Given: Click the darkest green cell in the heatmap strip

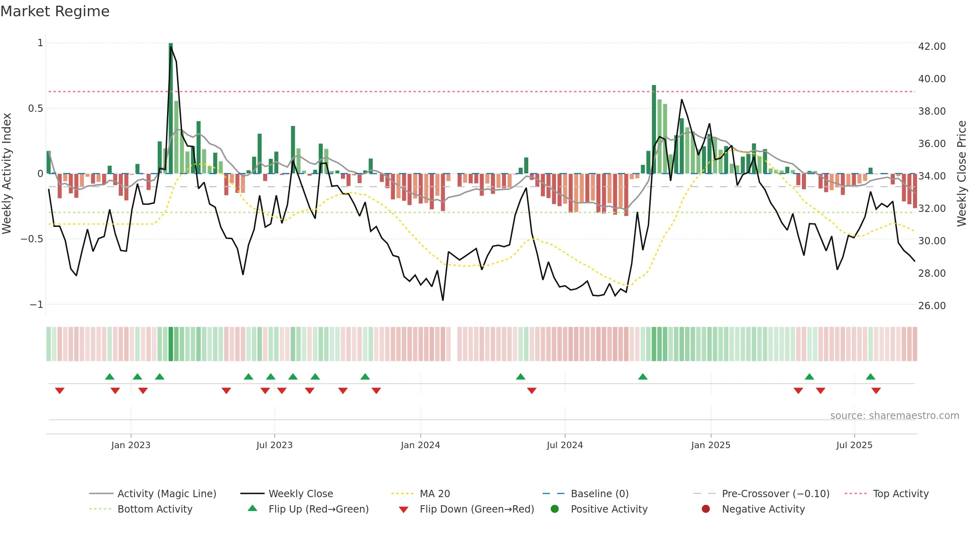Looking at the screenshot, I should (x=171, y=344).
